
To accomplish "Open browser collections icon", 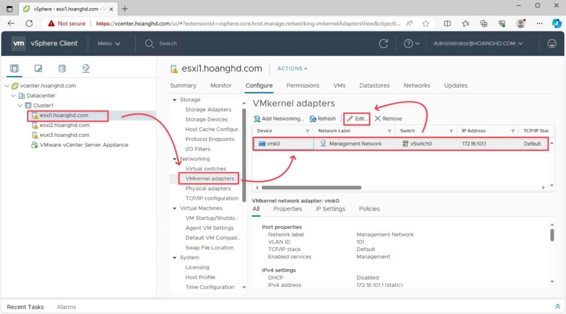I will 484,23.
